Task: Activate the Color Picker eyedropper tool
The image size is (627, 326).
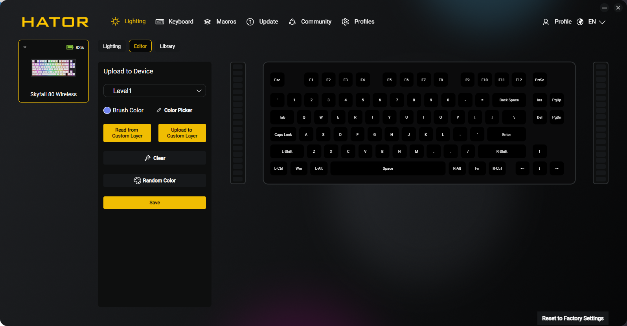Action: click(x=159, y=110)
